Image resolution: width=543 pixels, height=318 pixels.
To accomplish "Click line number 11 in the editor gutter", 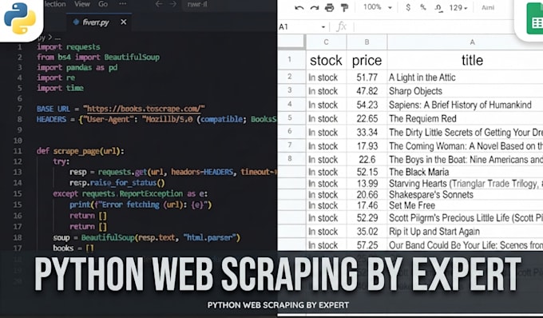I will click(18, 151).
